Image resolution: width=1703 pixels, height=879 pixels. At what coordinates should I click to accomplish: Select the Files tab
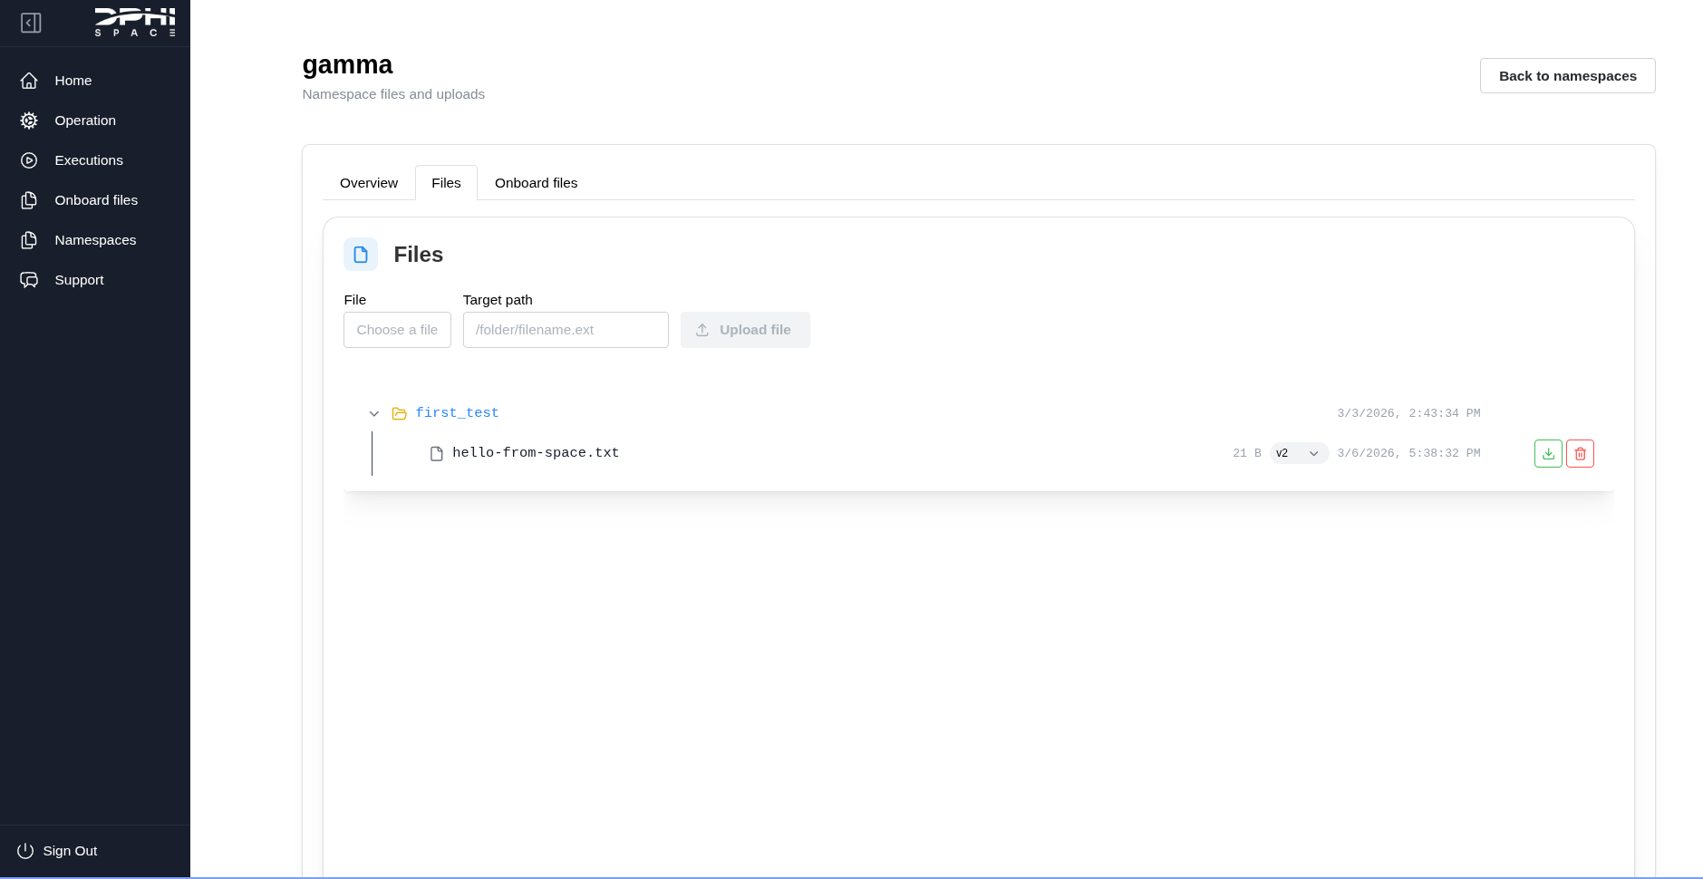tap(446, 183)
